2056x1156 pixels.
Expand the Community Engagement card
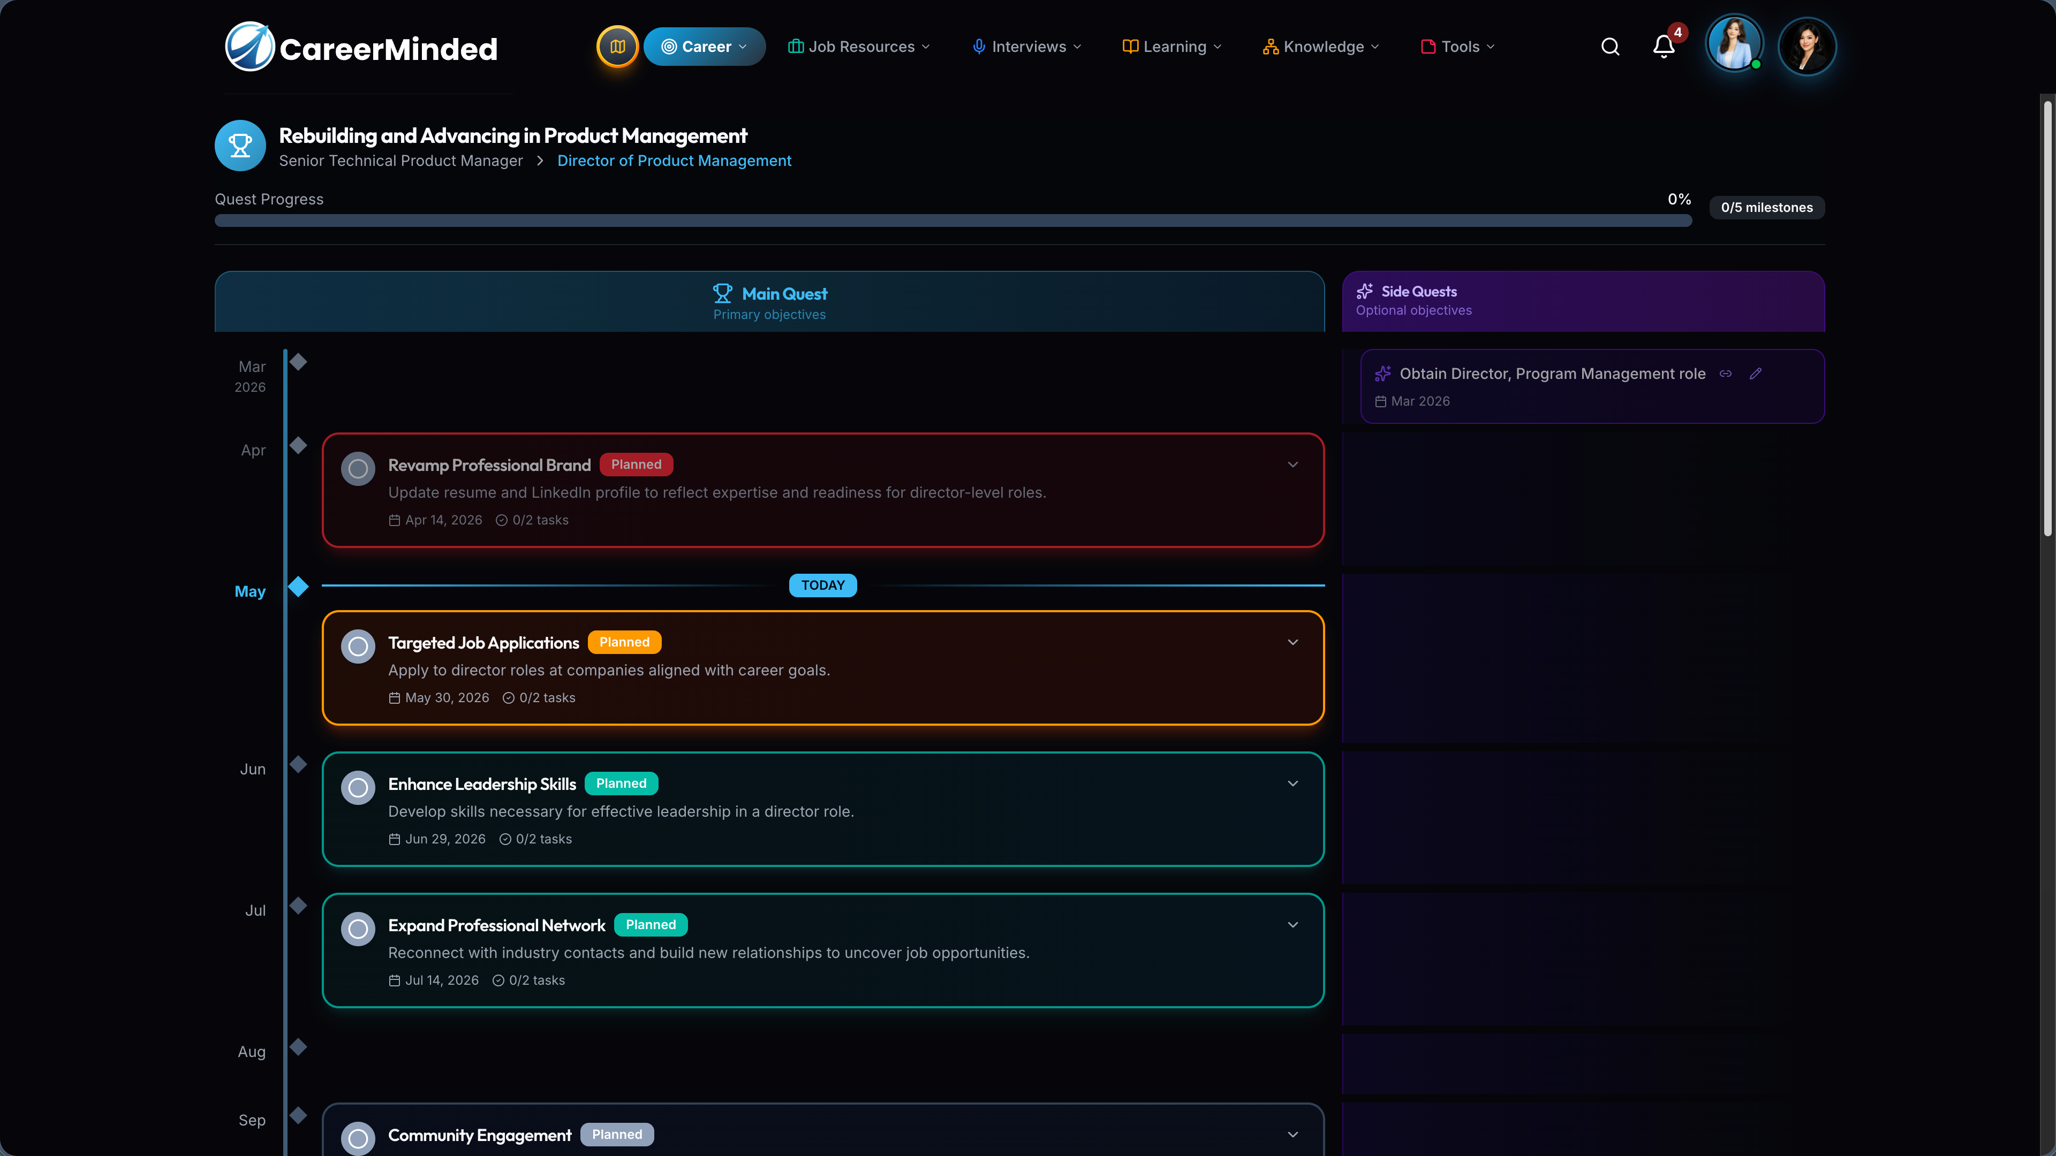(x=1293, y=1135)
